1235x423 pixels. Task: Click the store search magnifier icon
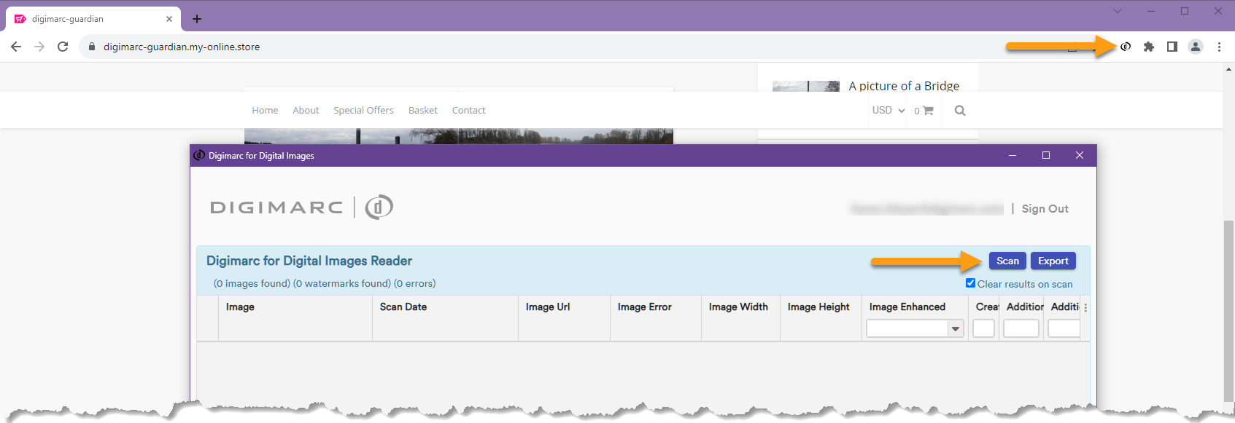[960, 111]
